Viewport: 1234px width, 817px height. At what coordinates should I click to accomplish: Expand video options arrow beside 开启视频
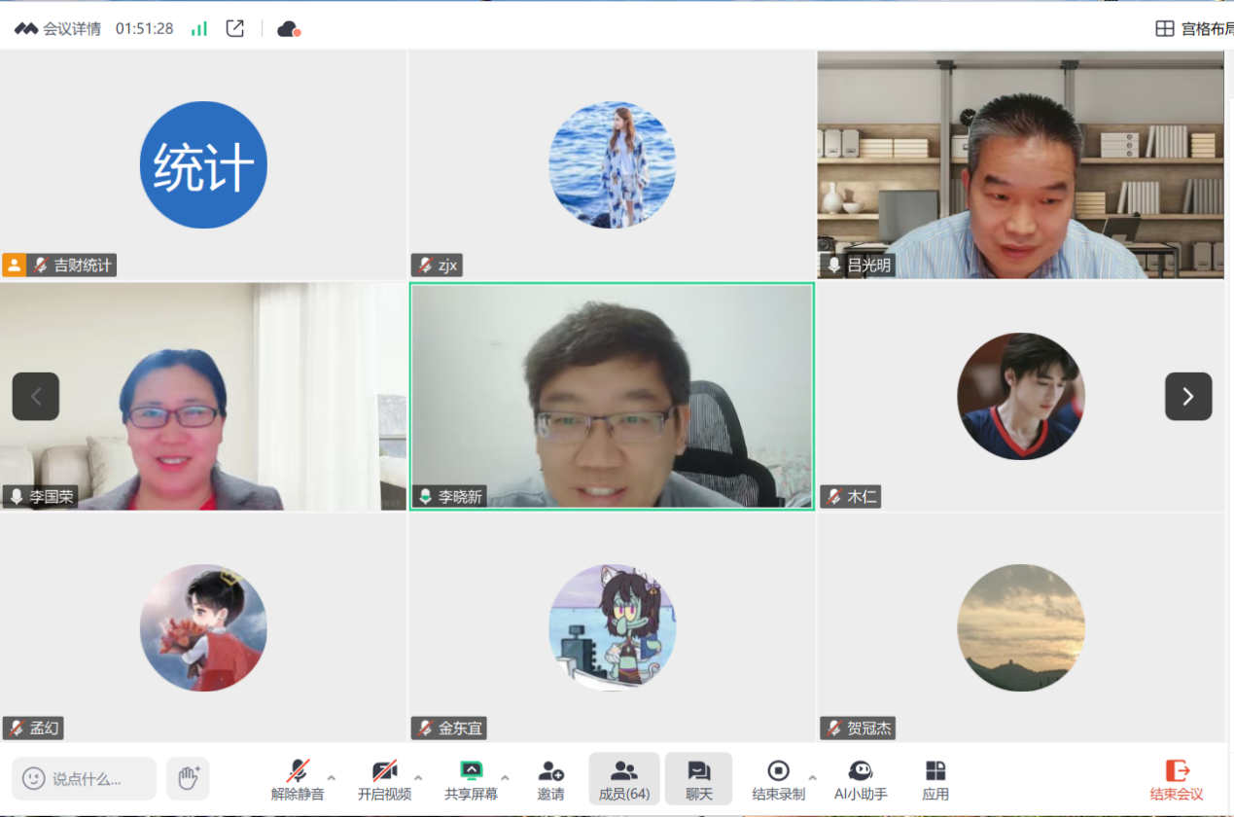(418, 778)
